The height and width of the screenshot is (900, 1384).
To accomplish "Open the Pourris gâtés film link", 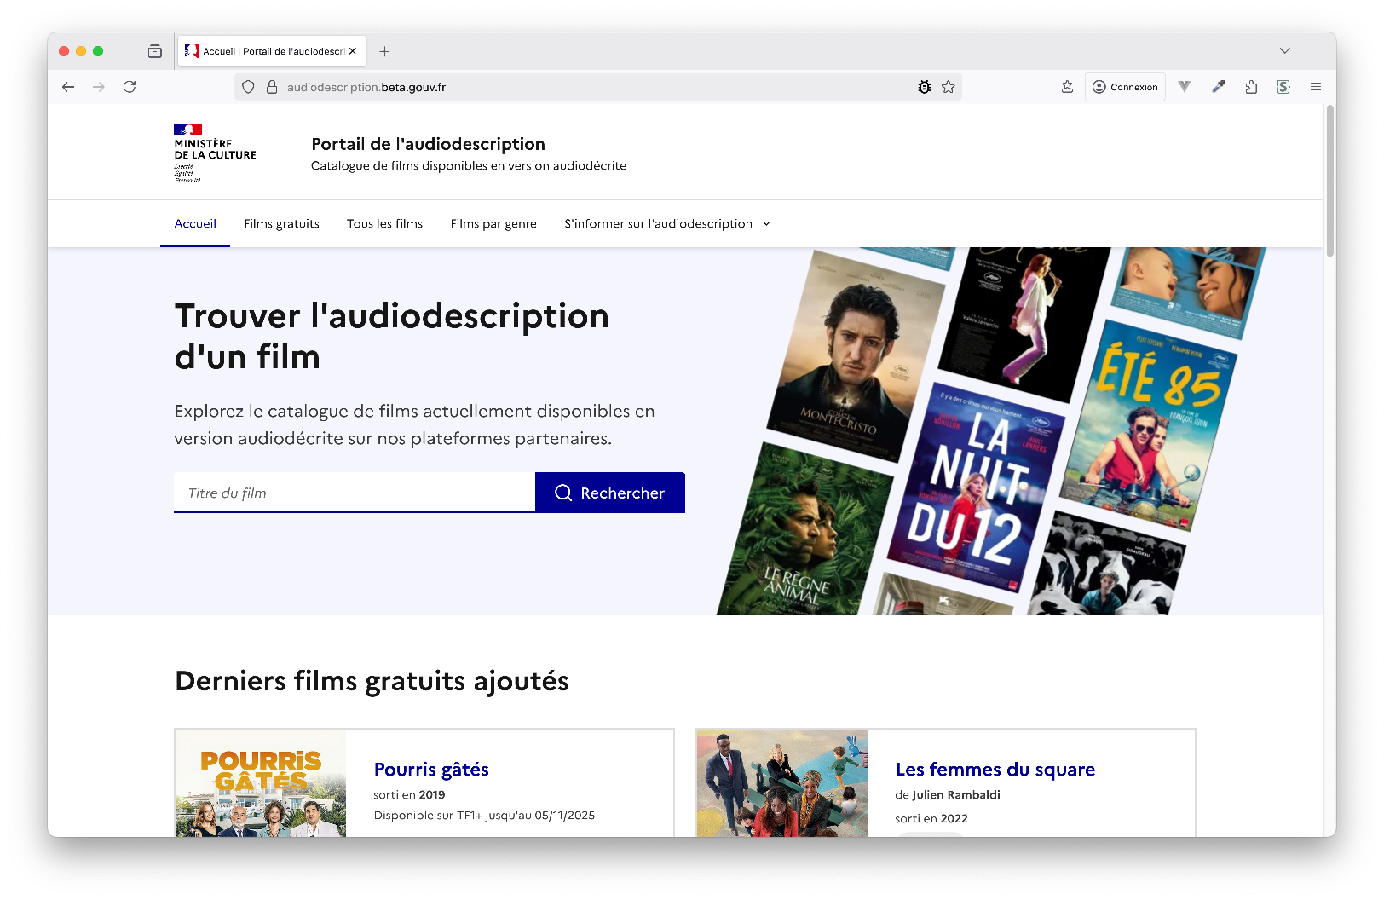I will pos(431,770).
